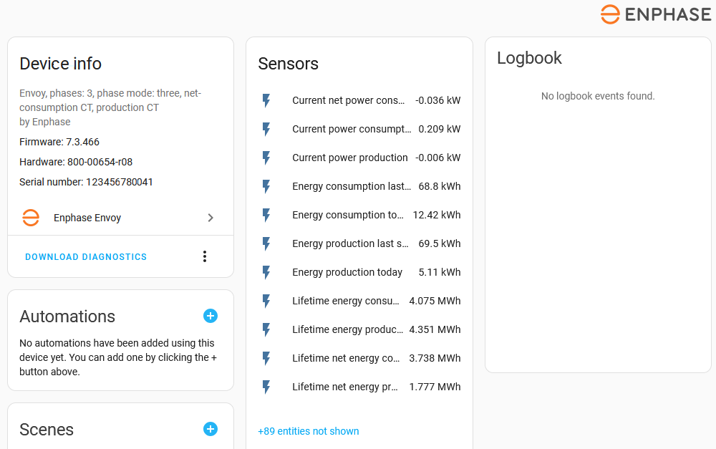Click the lightning icon for Current power consumption

click(x=266, y=129)
